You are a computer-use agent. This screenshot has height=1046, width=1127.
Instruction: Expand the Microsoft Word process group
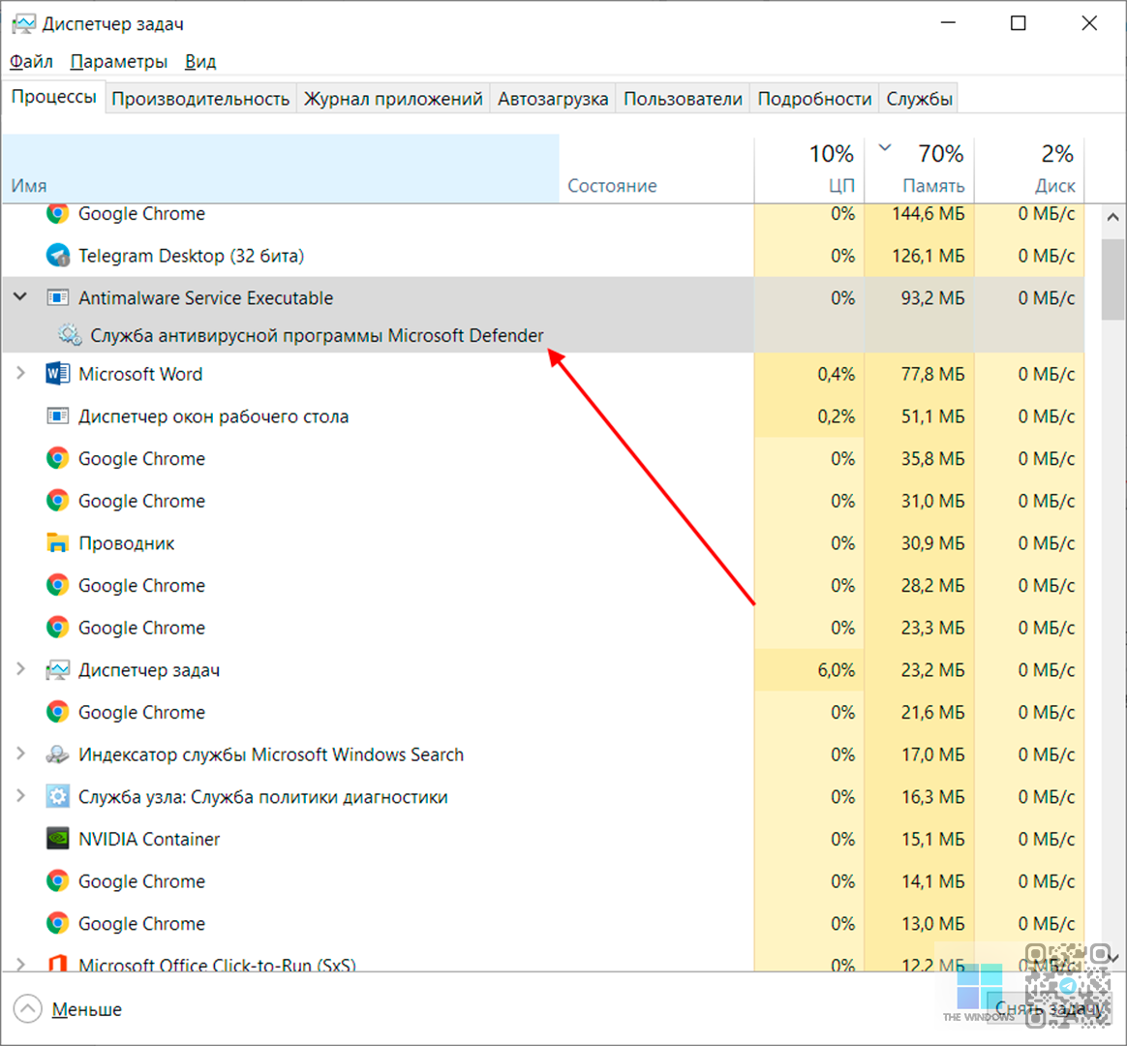(x=20, y=374)
